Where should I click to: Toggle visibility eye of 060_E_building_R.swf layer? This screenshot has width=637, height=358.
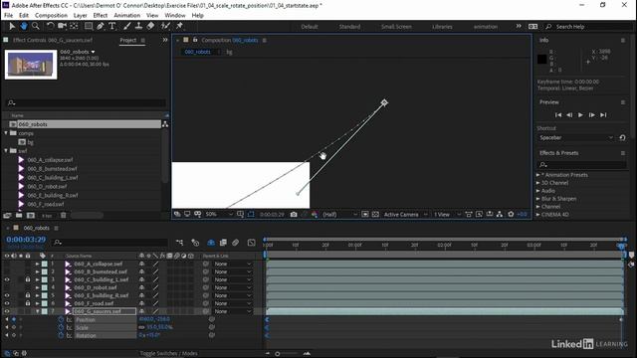coord(7,295)
